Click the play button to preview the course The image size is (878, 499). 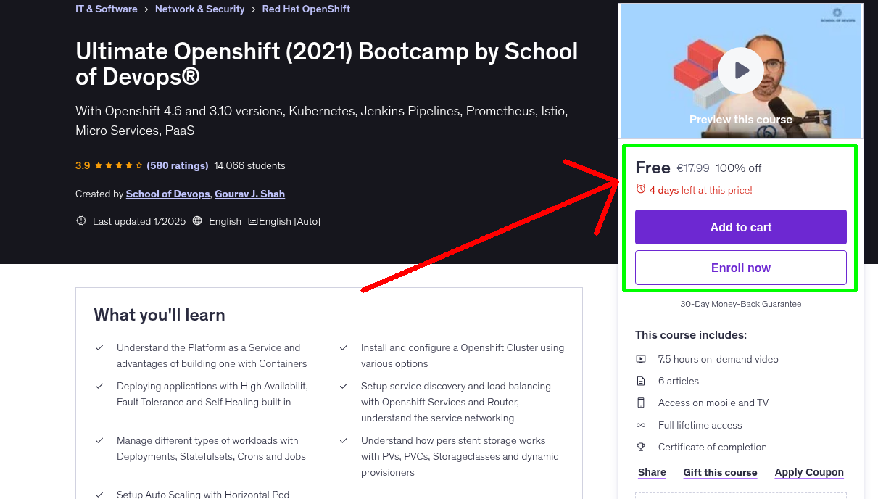pyautogui.click(x=740, y=70)
